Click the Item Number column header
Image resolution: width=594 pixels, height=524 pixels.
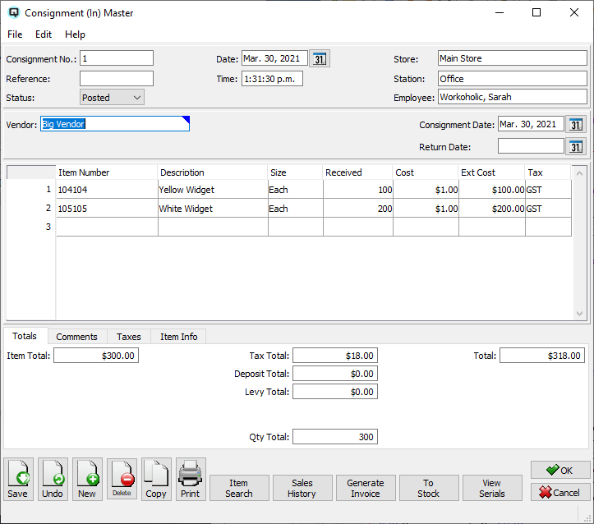click(x=107, y=172)
